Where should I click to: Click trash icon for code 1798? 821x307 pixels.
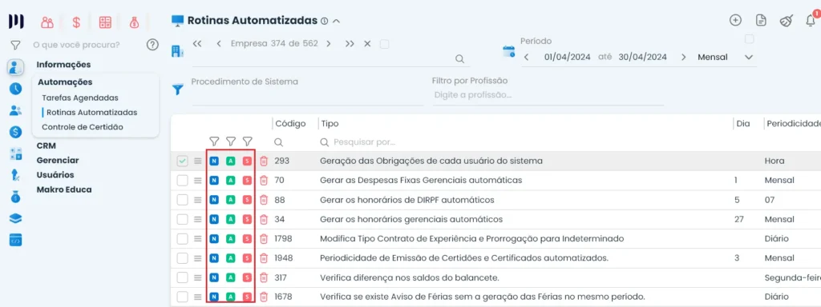click(264, 238)
